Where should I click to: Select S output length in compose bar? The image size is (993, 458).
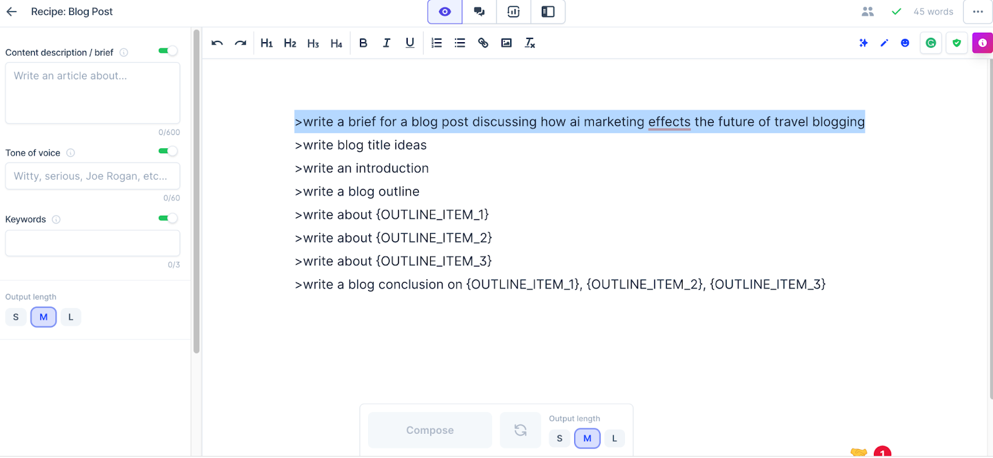[x=560, y=438]
